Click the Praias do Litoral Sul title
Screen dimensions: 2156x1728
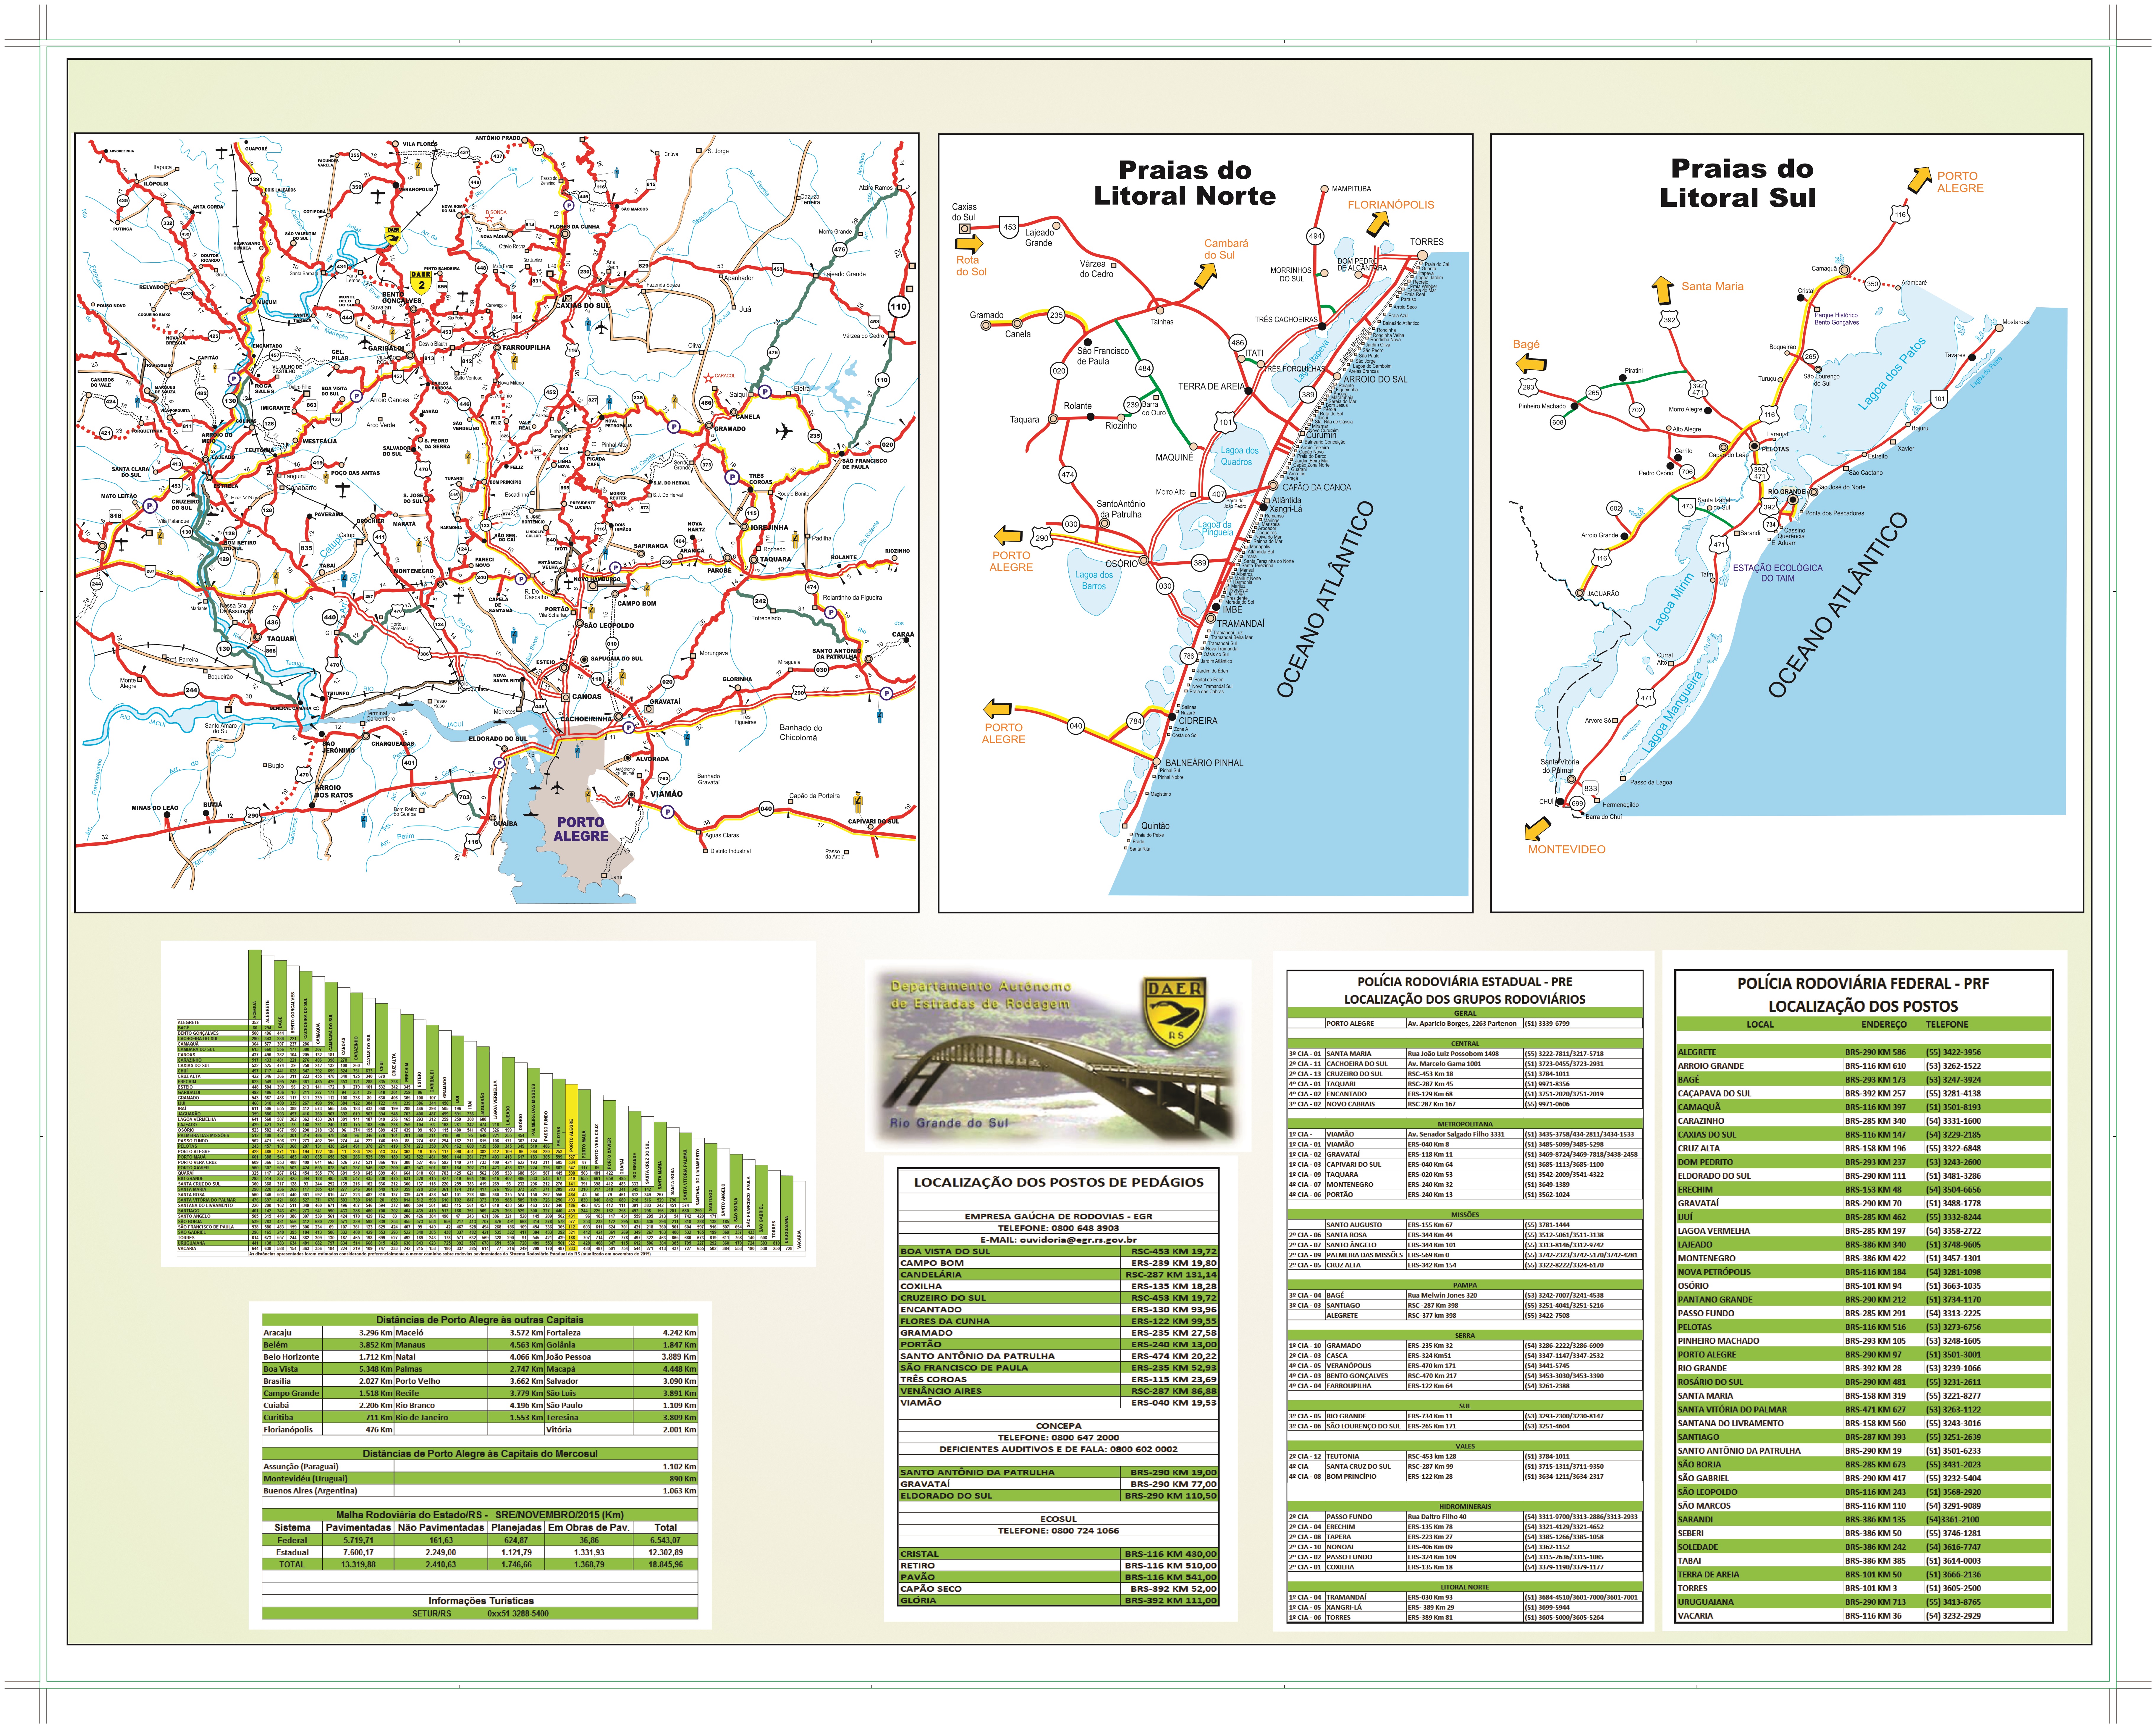[1738, 183]
